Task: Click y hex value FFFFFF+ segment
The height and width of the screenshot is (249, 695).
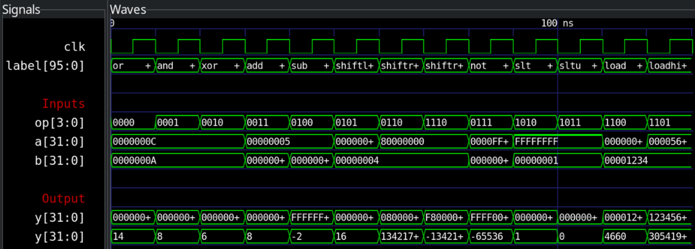Action: (x=312, y=218)
